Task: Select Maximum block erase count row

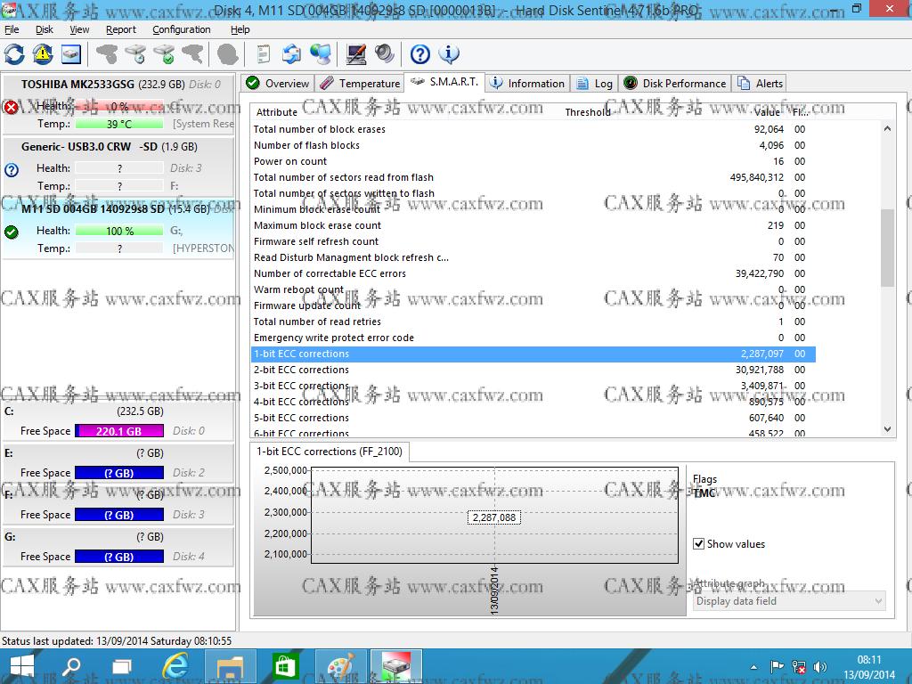Action: (533, 225)
